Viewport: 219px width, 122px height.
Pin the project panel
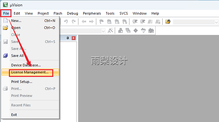pyautogui.click(x=68, y=38)
